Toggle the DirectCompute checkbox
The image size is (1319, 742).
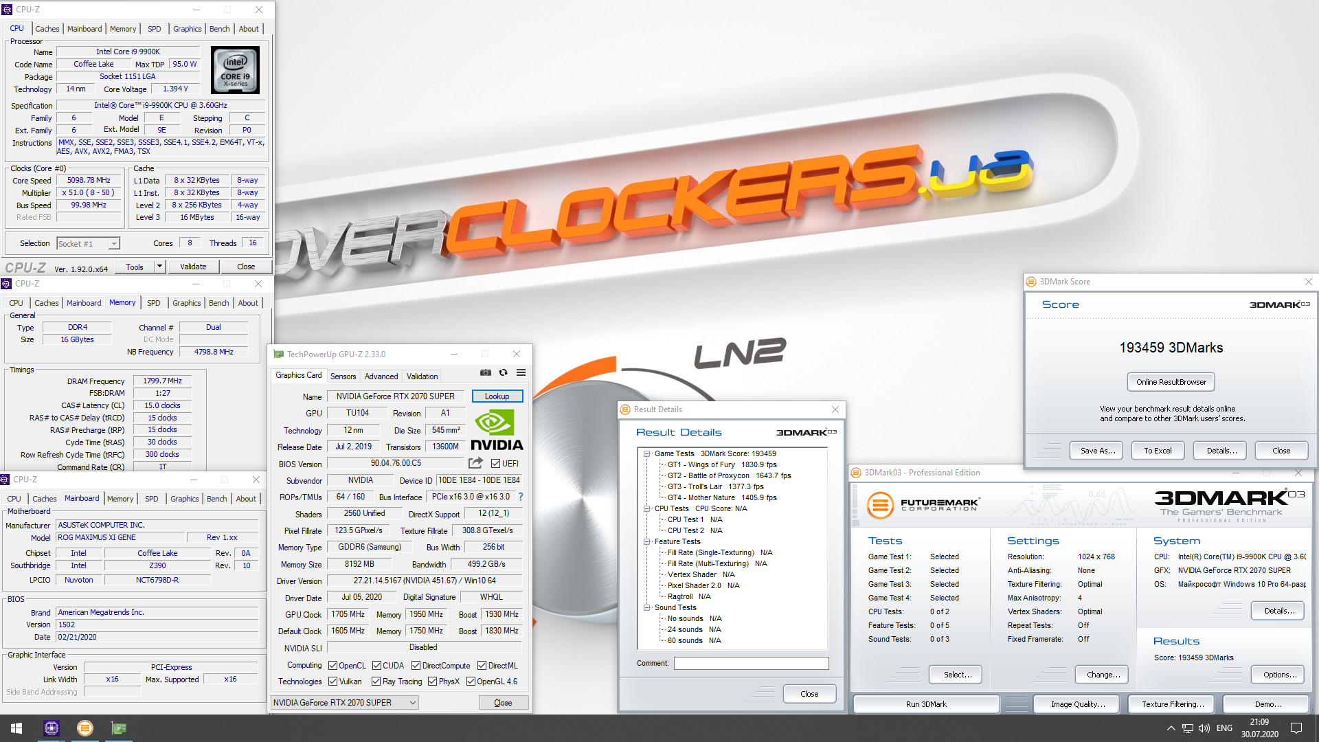pyautogui.click(x=416, y=666)
